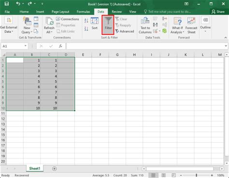This screenshot has width=229, height=178.
Task: Toggle the Filter funnel button
Action: (x=108, y=25)
